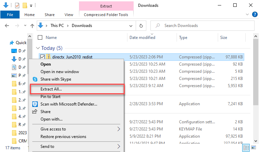Viewport: 259px width, 152px height.
Task: Open the Compressed Folder Tools tab
Action: pyautogui.click(x=106, y=15)
